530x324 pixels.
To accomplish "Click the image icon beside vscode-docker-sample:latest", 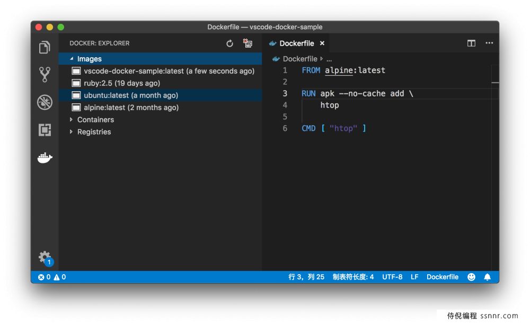I will 76,71.
